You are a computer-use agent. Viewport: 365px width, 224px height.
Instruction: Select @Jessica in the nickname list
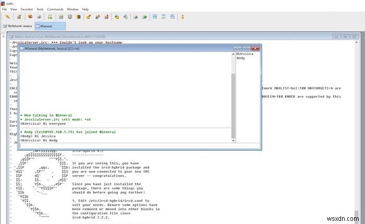pos(244,54)
